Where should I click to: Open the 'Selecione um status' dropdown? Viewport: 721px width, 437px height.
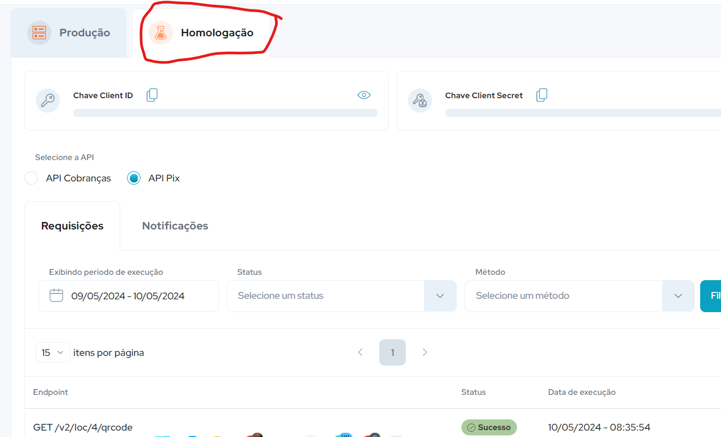coord(342,296)
